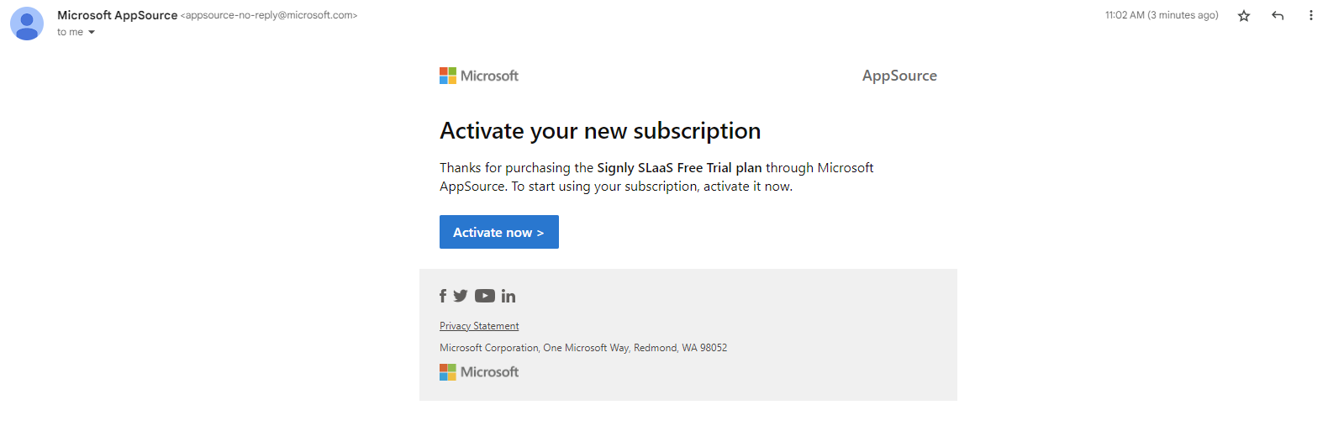Screen dimensions: 1328x426
Task: Reply to the email using the arrow icon
Action: pyautogui.click(x=1278, y=16)
